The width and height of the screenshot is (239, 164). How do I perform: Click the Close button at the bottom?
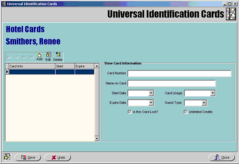pos(222,158)
